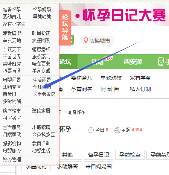Image resolution: width=169 pixels, height=175 pixels.
Task: Go to 动感生活 section
Action: pos(41,151)
